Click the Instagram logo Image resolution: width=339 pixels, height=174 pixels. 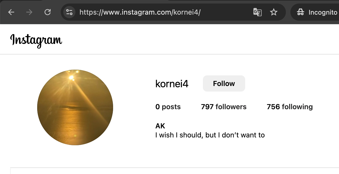36,40
